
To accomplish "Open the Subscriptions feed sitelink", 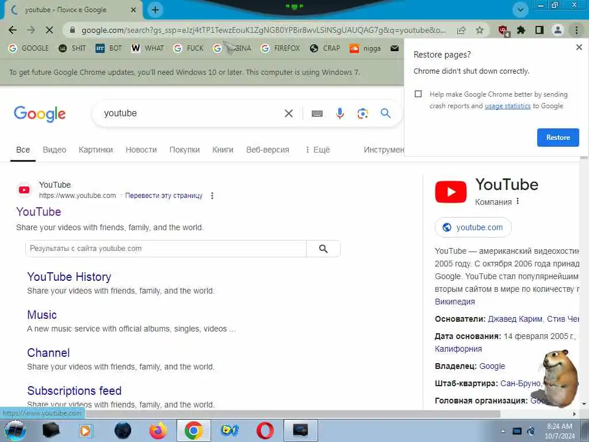I will (x=74, y=391).
